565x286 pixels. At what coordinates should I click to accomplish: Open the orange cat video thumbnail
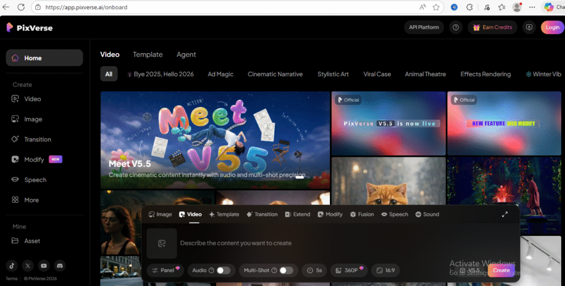[388, 182]
